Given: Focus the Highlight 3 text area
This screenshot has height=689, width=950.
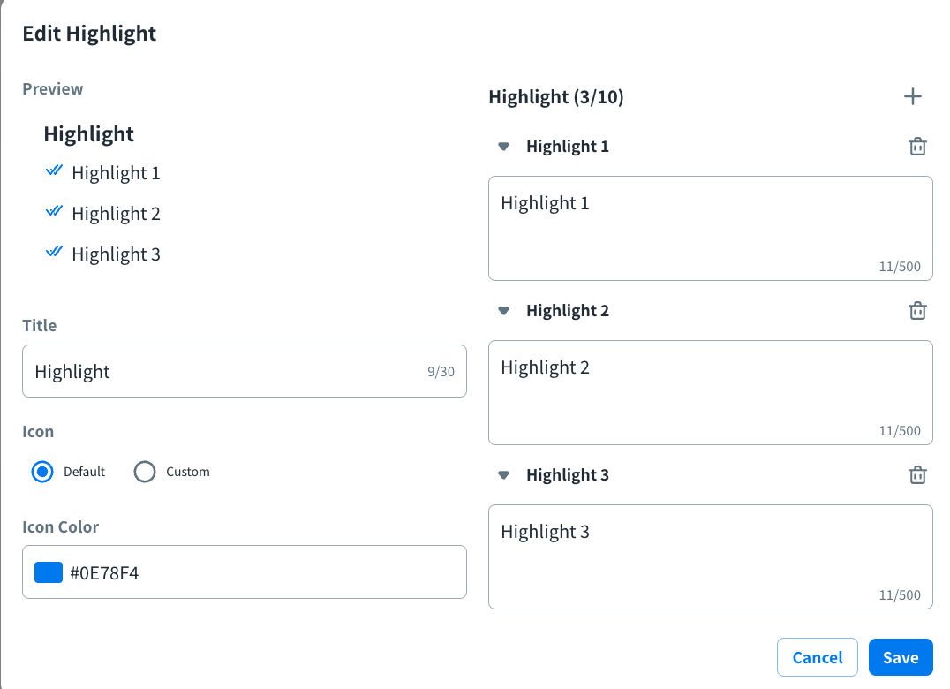Looking at the screenshot, I should pyautogui.click(x=710, y=556).
